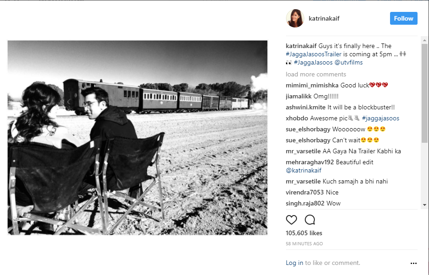Expand load more comments
The width and height of the screenshot is (429, 275).
click(x=316, y=74)
